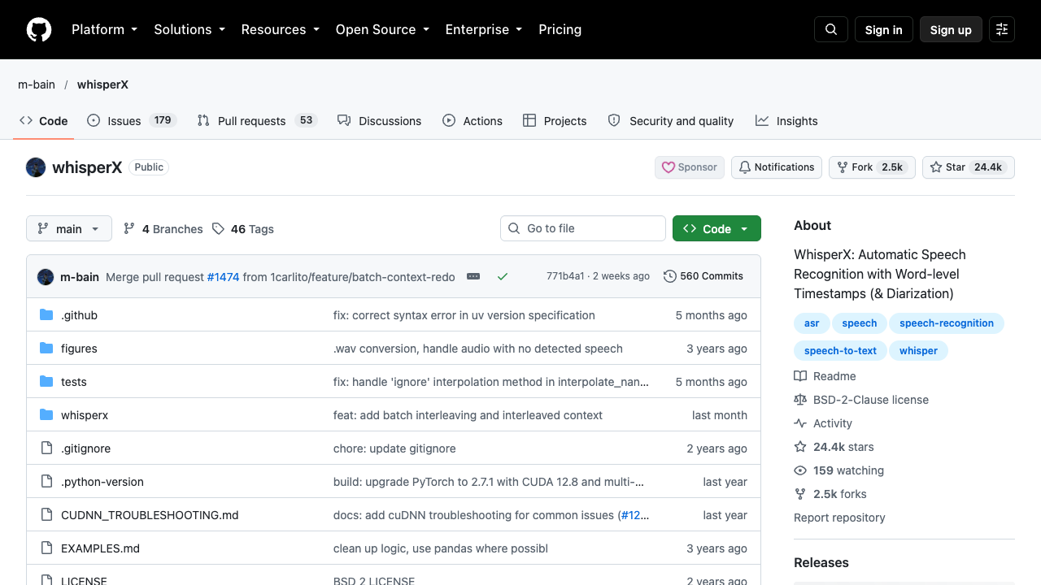Open Security and quality tab

(x=671, y=120)
